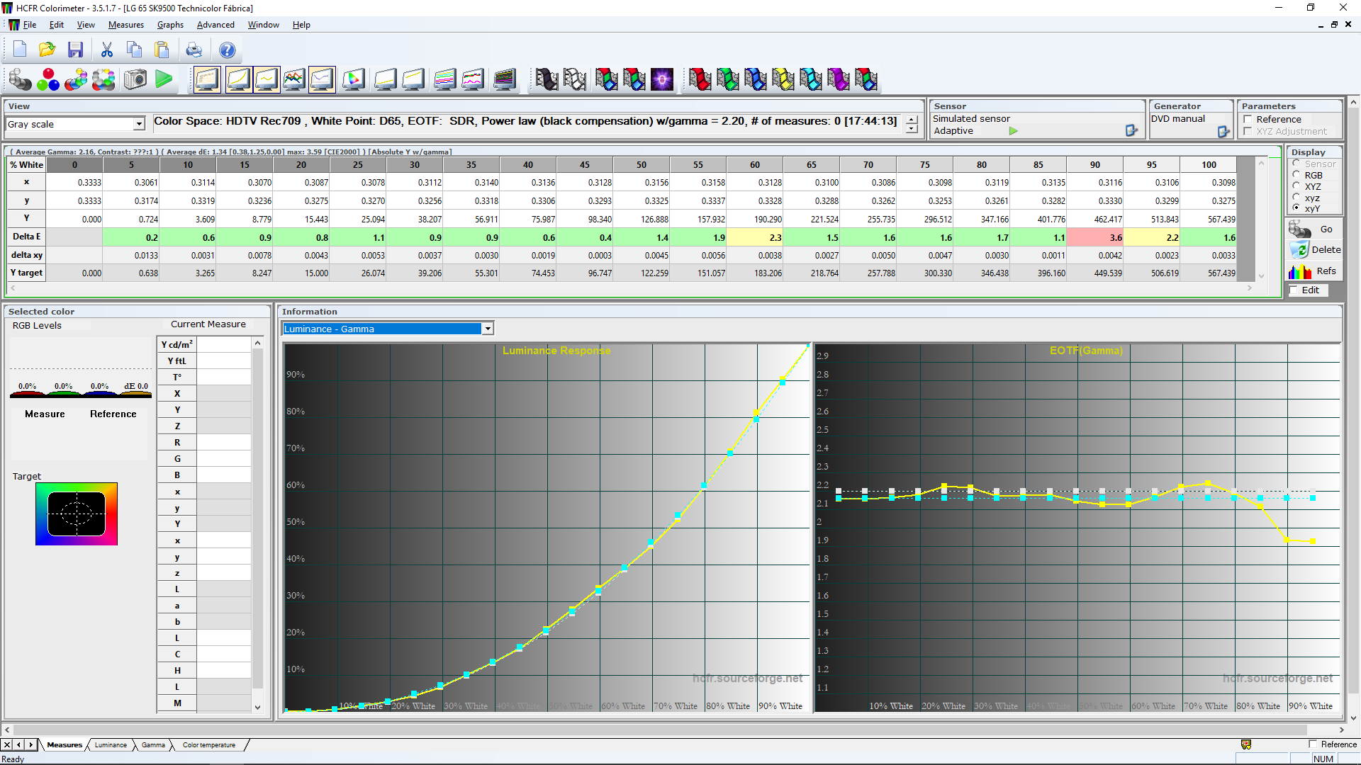Click the primary colors RGB spheres icon

47,79
